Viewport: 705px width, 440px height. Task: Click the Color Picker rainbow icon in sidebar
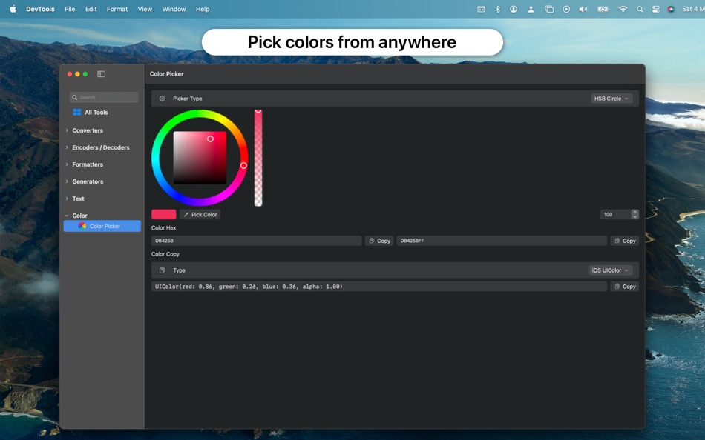pos(82,226)
